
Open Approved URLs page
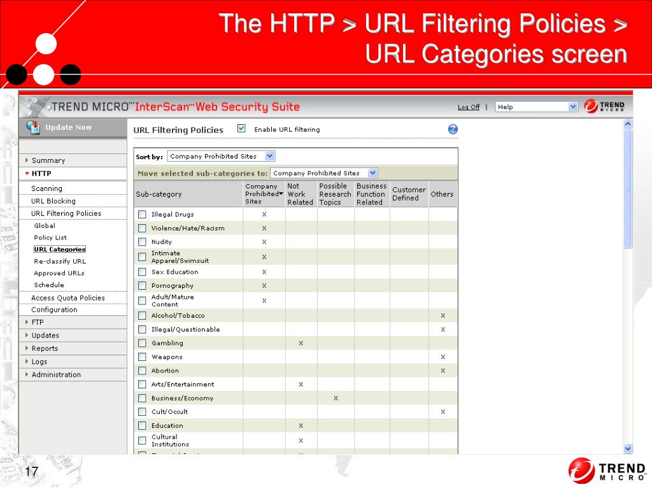[59, 273]
